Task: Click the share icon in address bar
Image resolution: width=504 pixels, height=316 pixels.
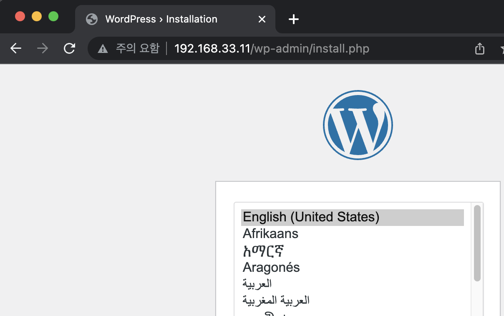Action: click(x=480, y=48)
